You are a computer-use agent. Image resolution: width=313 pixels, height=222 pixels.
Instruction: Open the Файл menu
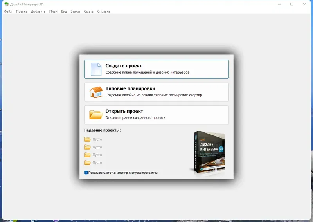8,11
